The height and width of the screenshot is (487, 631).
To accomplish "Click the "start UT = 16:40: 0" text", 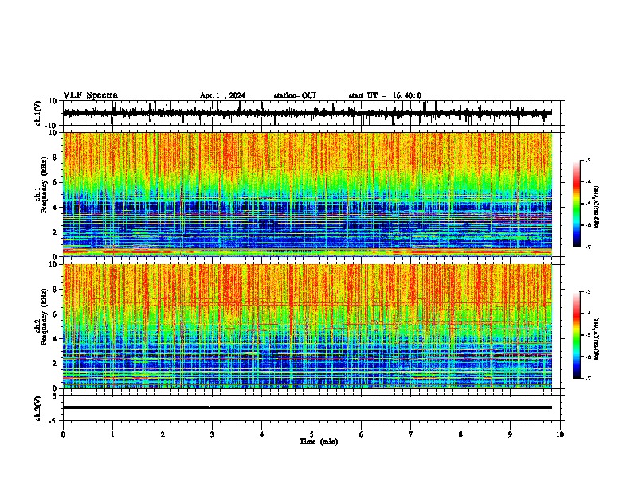I will coord(385,95).
